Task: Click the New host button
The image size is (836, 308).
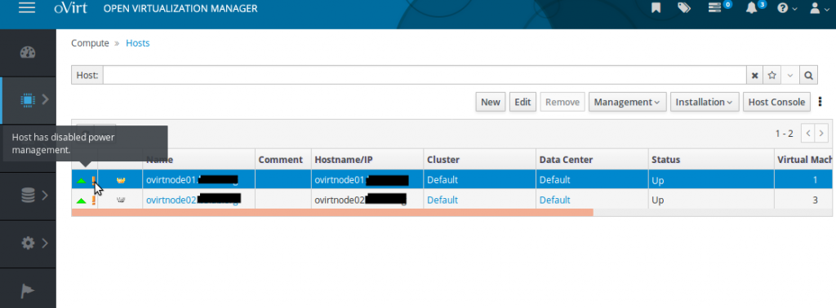Action: click(x=491, y=102)
